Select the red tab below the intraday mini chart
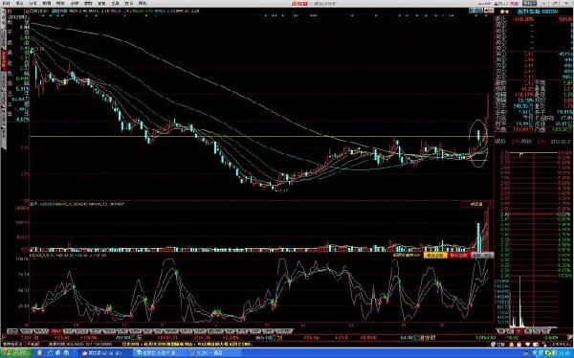This screenshot has width=574, height=358. coord(519,331)
